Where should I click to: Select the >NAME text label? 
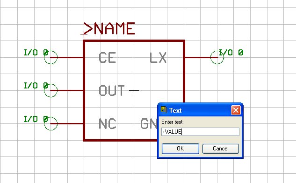pyautogui.click(x=109, y=28)
